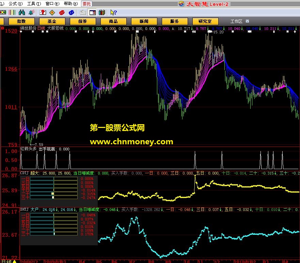Select the 商品 tab button

(113, 21)
